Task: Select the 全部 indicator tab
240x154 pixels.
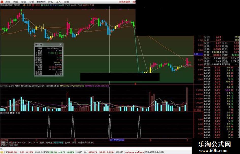Action: point(14,143)
